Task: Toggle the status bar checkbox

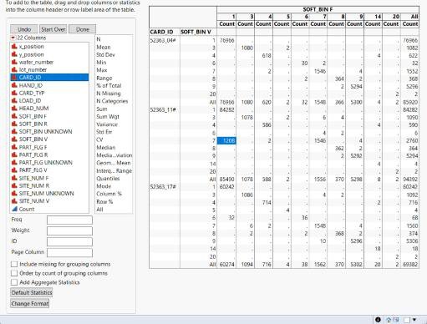Action: (407, 320)
